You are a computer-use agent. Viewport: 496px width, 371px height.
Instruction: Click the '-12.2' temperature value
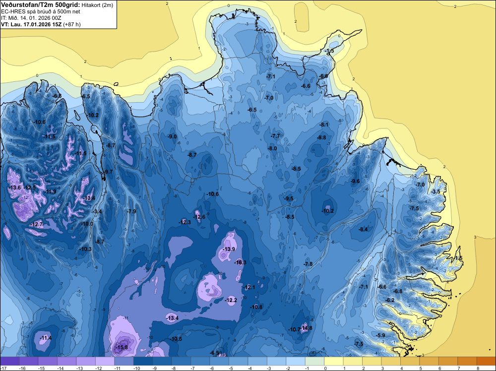pyautogui.click(x=231, y=300)
